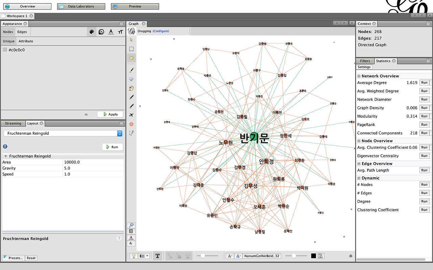Image resolution: width=433 pixels, height=270 pixels.
Task: Select the Workspace 1 tab
Action: [17, 16]
